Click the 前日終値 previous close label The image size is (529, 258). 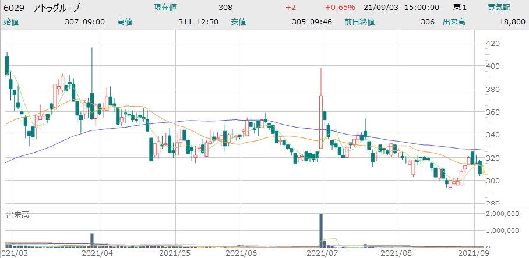pyautogui.click(x=359, y=22)
